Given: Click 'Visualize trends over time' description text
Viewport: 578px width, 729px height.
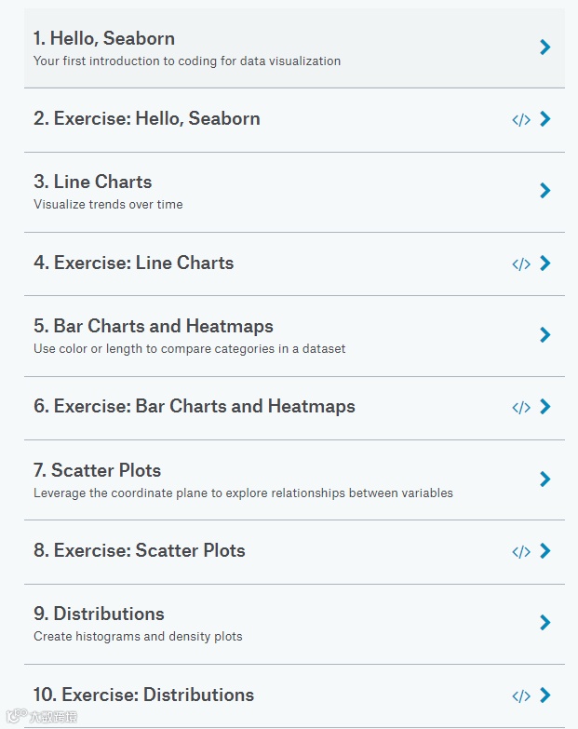Looking at the screenshot, I should [108, 205].
